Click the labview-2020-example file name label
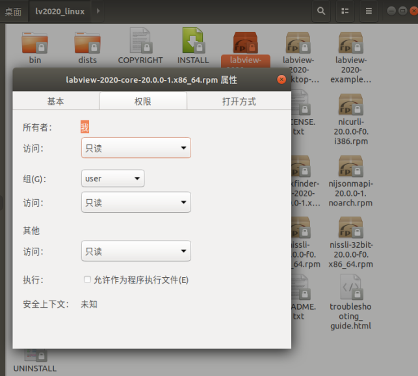 pyautogui.click(x=351, y=70)
